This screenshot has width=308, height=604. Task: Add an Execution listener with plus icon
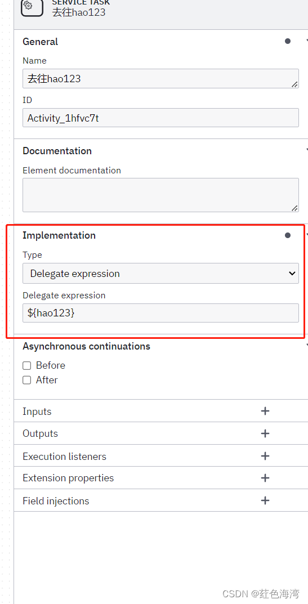tap(265, 456)
